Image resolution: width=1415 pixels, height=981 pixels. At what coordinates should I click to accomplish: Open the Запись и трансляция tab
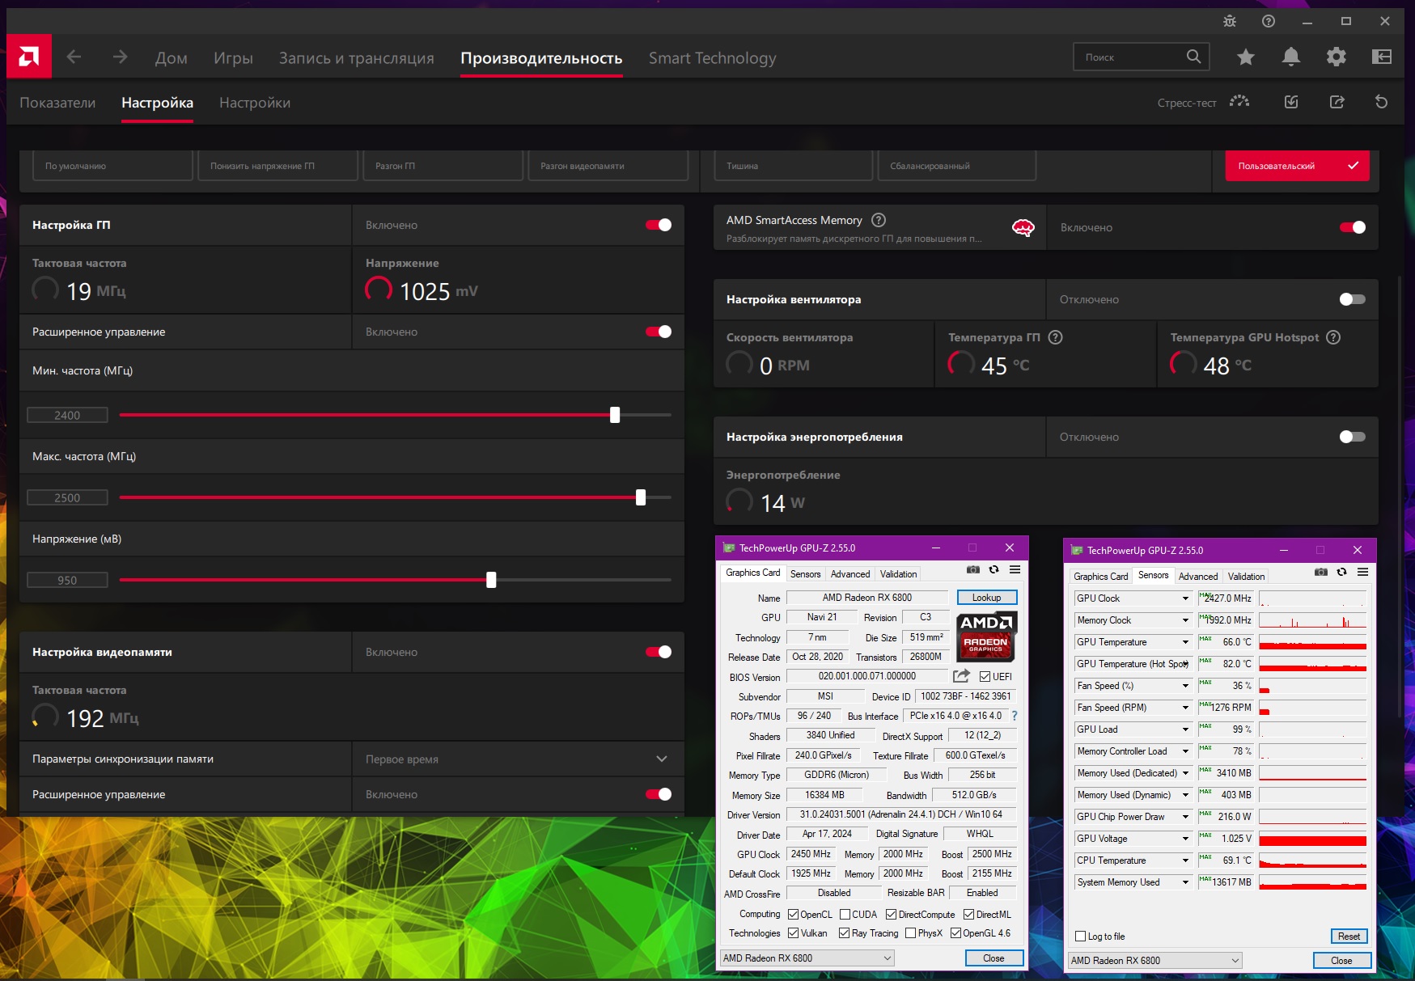coord(356,58)
